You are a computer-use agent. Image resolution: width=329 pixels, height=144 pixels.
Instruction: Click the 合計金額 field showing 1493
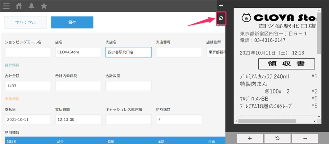28,86
